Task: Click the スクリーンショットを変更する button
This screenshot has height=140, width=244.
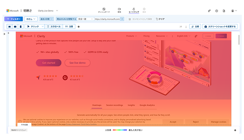Action: pyautogui.click(x=220, y=27)
